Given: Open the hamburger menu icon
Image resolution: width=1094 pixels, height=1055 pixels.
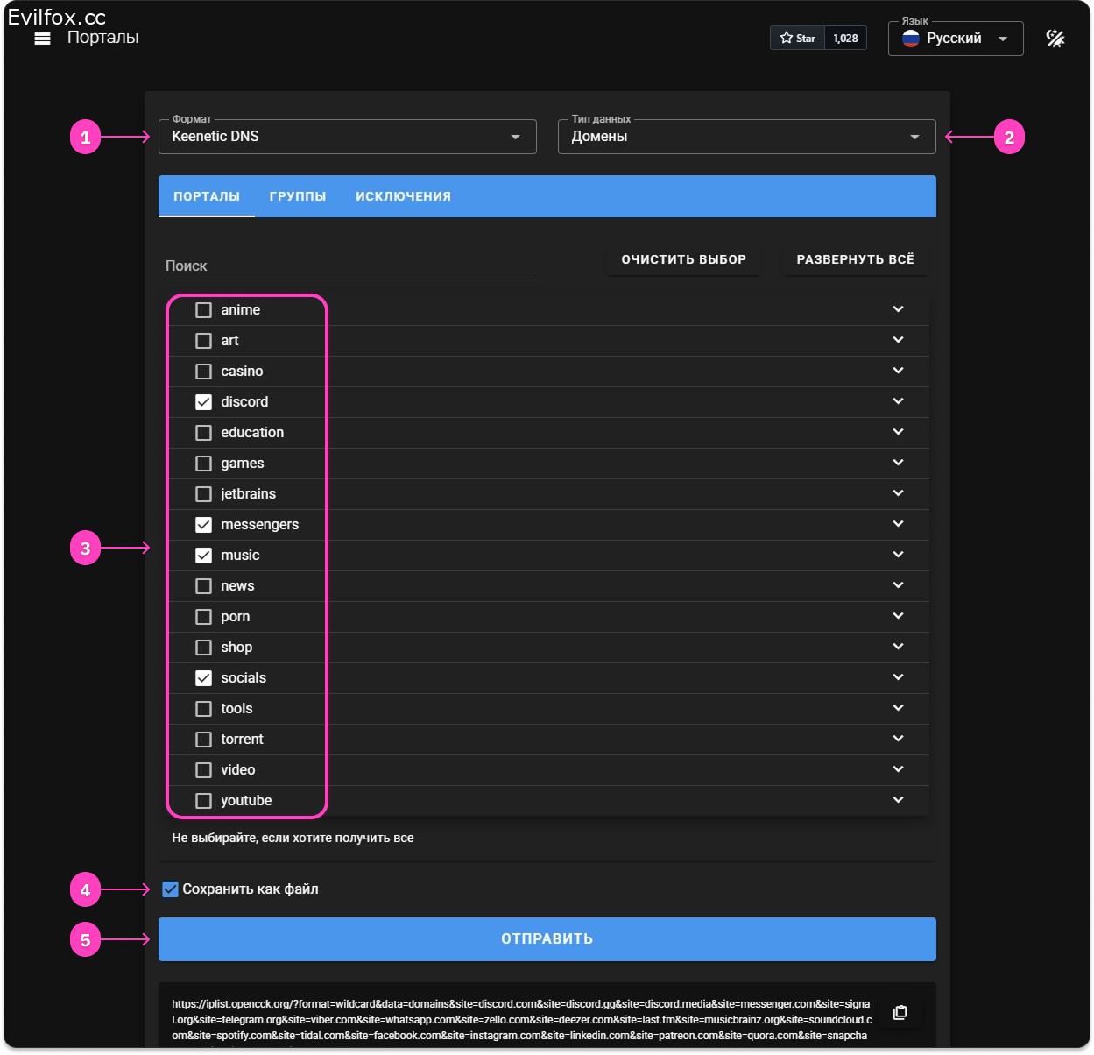Looking at the screenshot, I should (42, 39).
